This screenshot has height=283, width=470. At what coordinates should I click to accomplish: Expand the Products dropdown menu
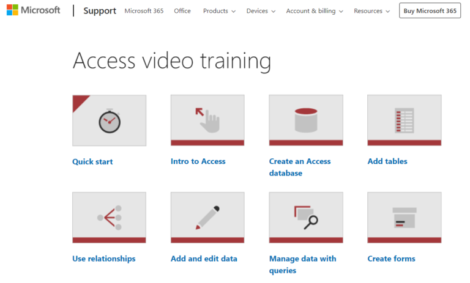tap(219, 11)
